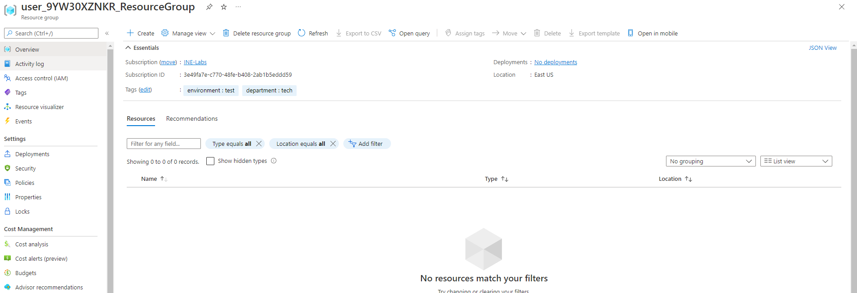The image size is (857, 293).
Task: Remove the Location equals all filter
Action: (333, 144)
